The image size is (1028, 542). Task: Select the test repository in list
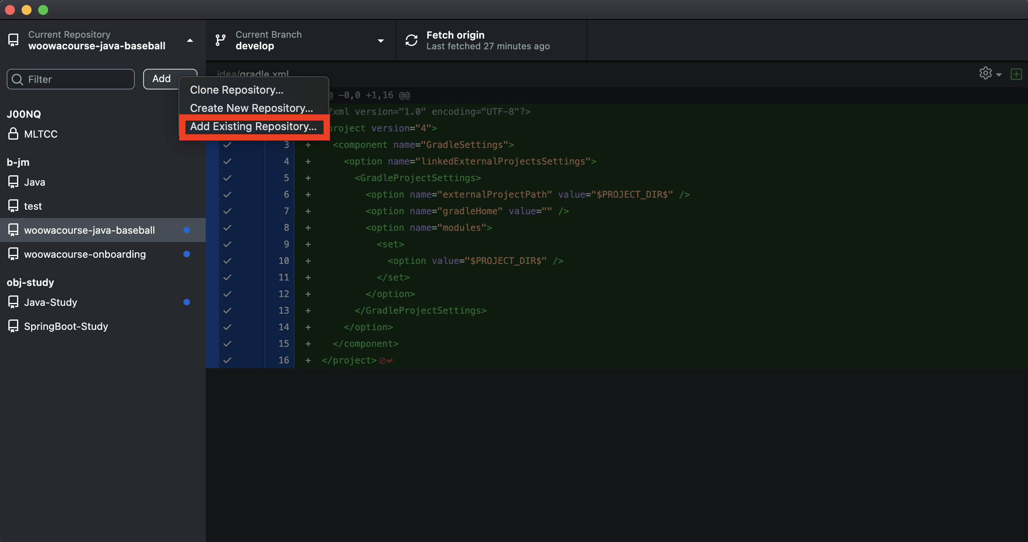pos(33,206)
